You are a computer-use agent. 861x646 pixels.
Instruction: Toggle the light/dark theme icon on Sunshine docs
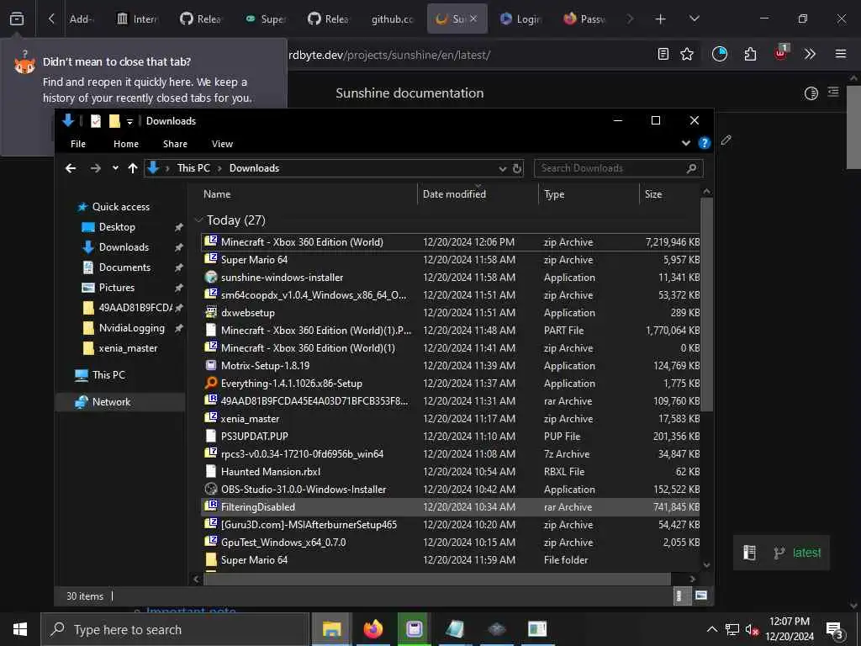click(x=811, y=93)
